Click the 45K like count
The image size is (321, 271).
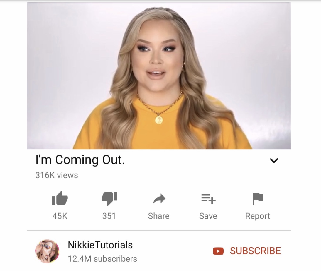(60, 216)
